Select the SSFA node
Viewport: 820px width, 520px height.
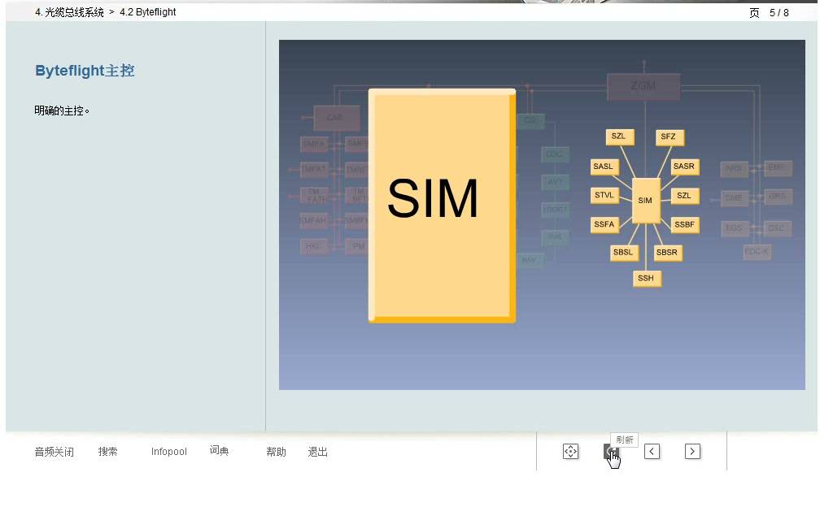point(604,225)
